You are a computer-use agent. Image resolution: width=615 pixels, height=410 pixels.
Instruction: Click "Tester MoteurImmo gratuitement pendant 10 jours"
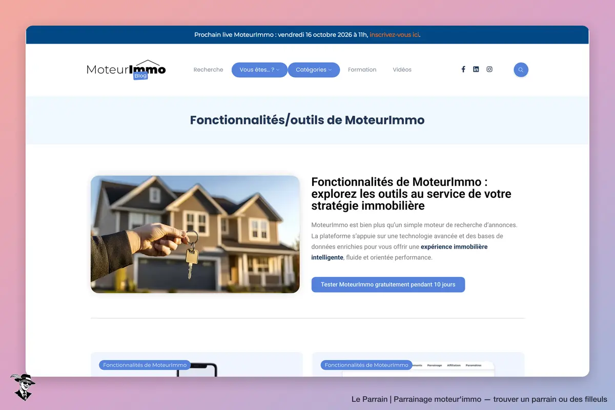pos(388,284)
